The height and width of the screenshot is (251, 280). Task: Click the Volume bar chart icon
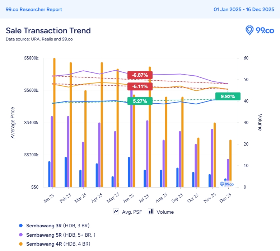[x=151, y=212]
